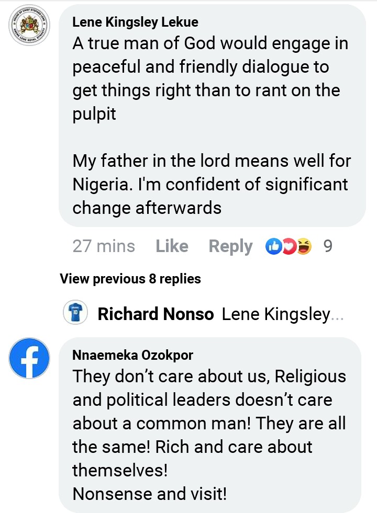Open Richard Nonso's profile name link
The width and height of the screenshot is (377, 513).
click(x=156, y=314)
